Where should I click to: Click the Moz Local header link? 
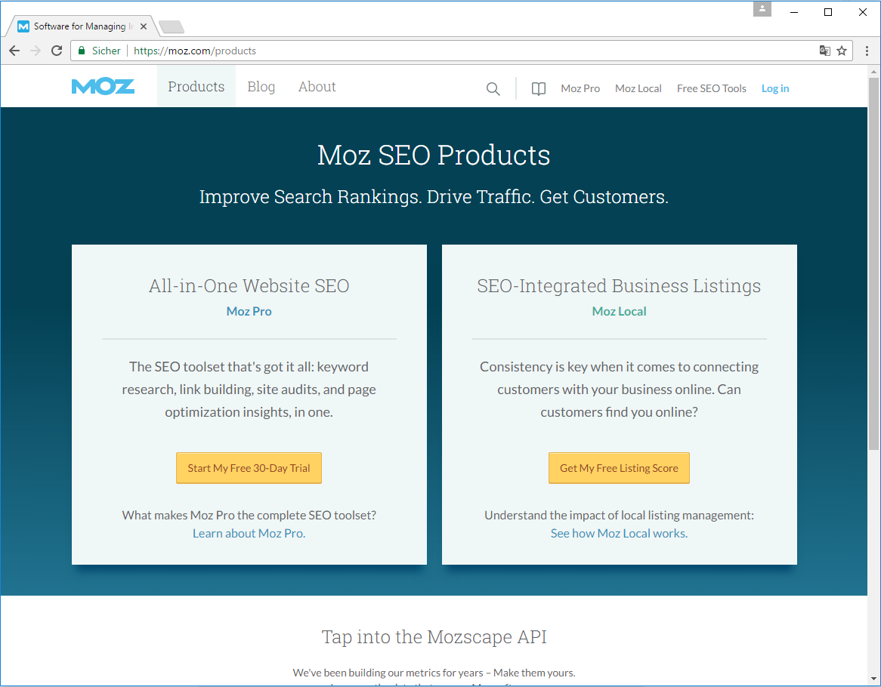(x=638, y=88)
